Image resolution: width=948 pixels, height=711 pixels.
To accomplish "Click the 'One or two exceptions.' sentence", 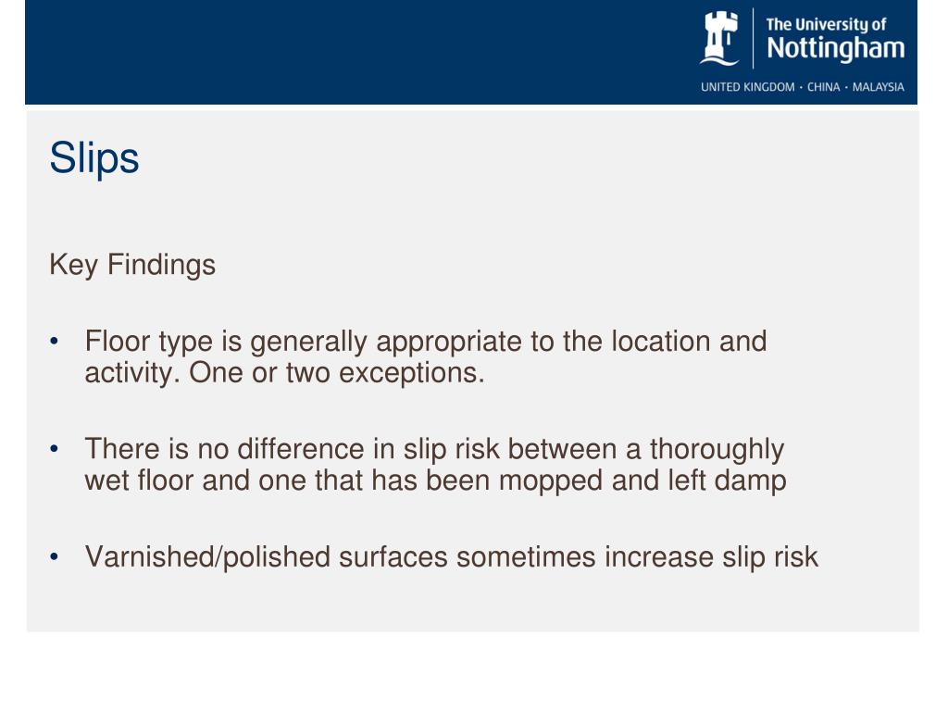I will [337, 372].
